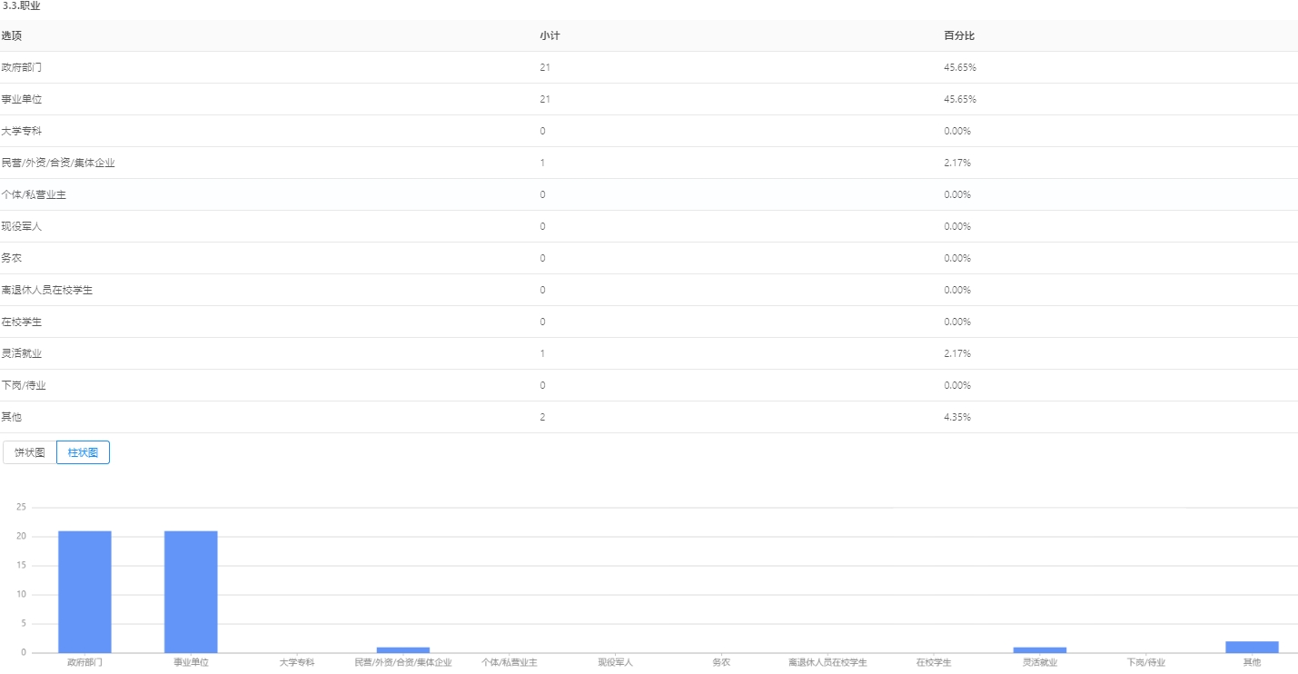Click the 政府部门 bar in the chart

click(x=84, y=591)
